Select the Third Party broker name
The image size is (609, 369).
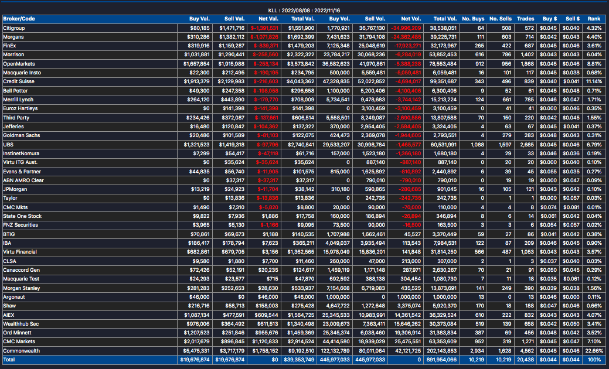pyautogui.click(x=16, y=118)
